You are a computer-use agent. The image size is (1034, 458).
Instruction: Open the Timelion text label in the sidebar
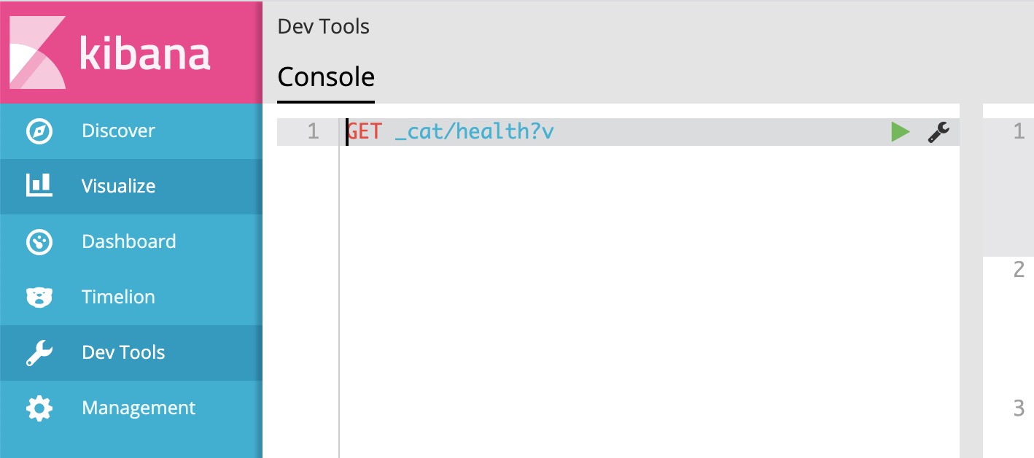pyautogui.click(x=118, y=298)
